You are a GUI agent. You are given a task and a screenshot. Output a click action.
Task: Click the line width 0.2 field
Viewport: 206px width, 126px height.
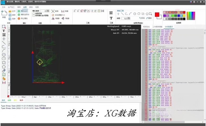click(x=124, y=18)
